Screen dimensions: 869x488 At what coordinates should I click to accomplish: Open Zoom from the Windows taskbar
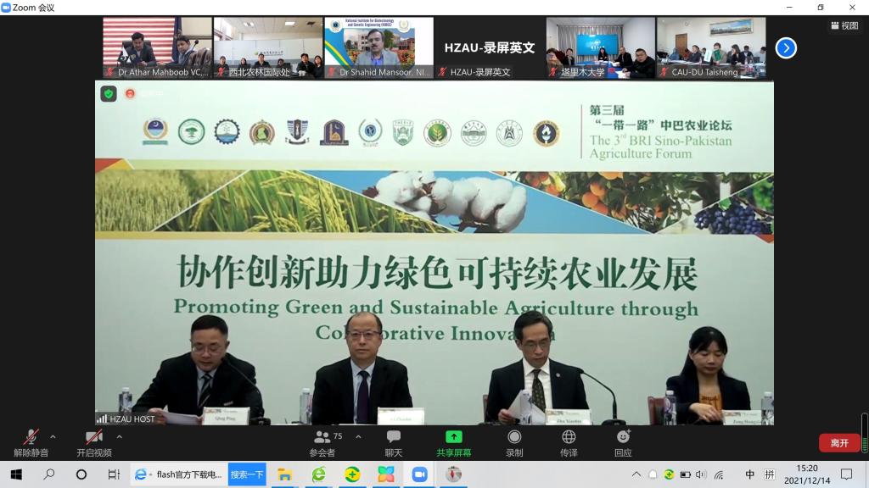(x=419, y=474)
